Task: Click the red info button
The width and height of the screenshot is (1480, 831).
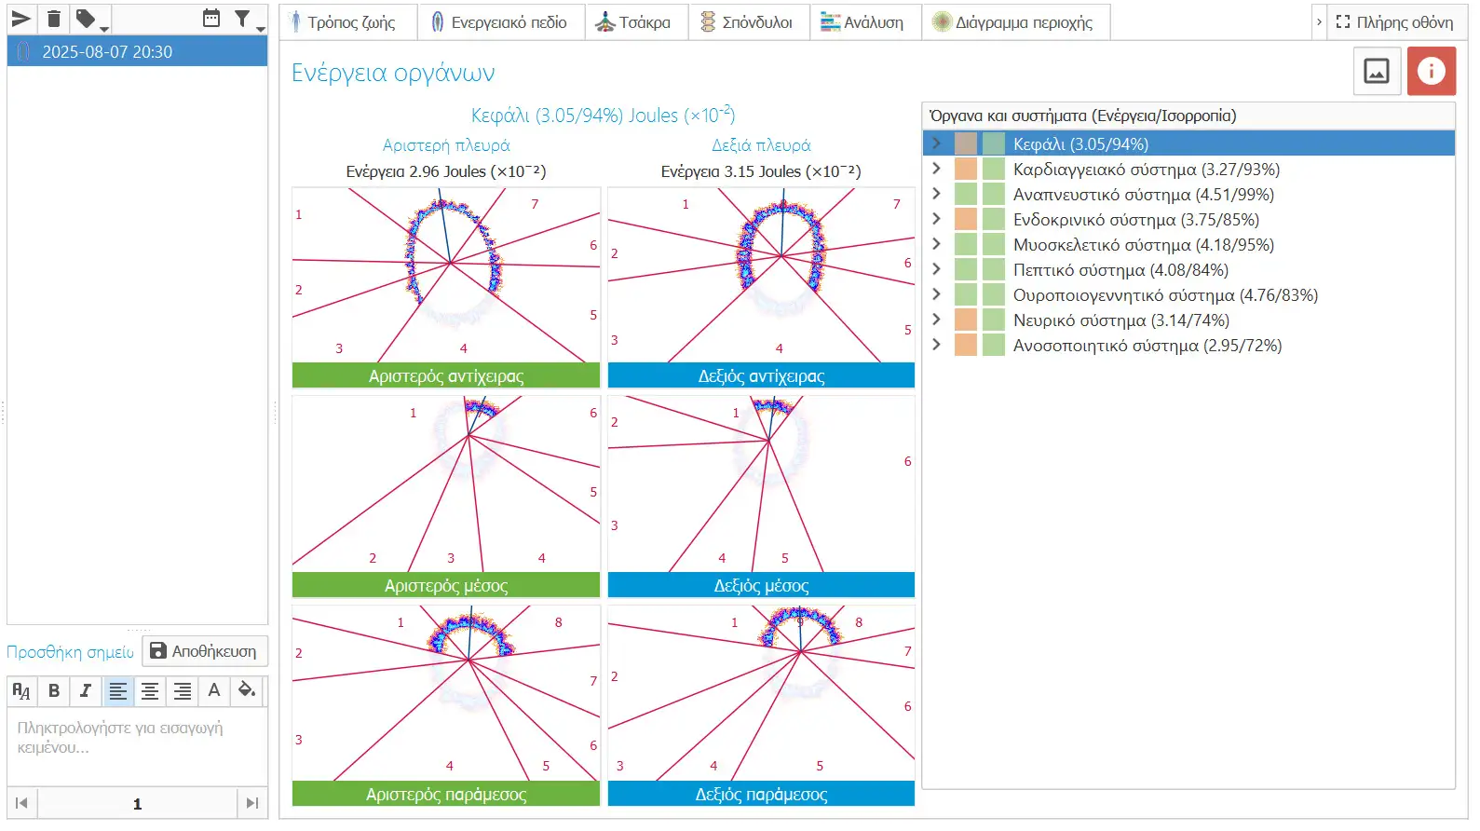Action: pos(1431,71)
